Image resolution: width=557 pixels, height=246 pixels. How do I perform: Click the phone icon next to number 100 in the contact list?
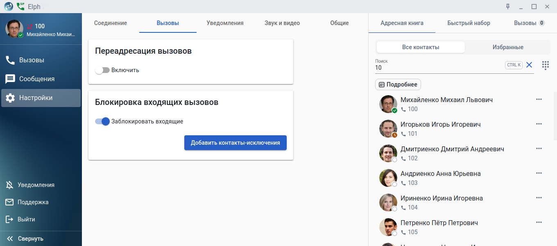click(403, 109)
